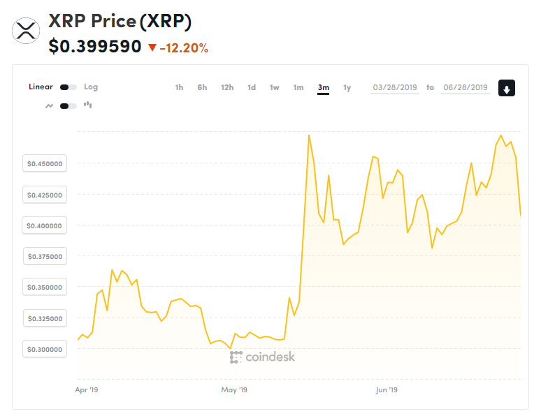
Task: Click the XRP logo icon
Action: pos(26,30)
